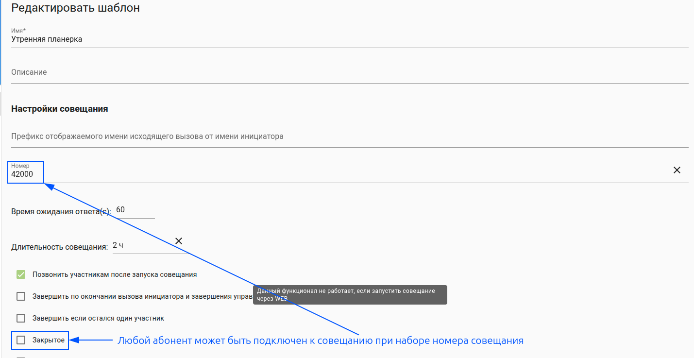Select the Время ожидания ответа value 60
Image resolution: width=694 pixels, height=358 pixels.
click(121, 210)
